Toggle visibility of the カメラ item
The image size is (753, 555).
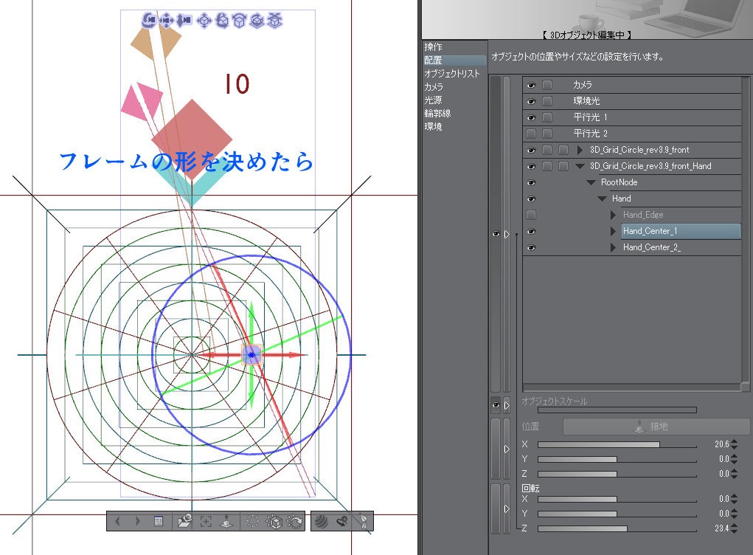(x=532, y=85)
